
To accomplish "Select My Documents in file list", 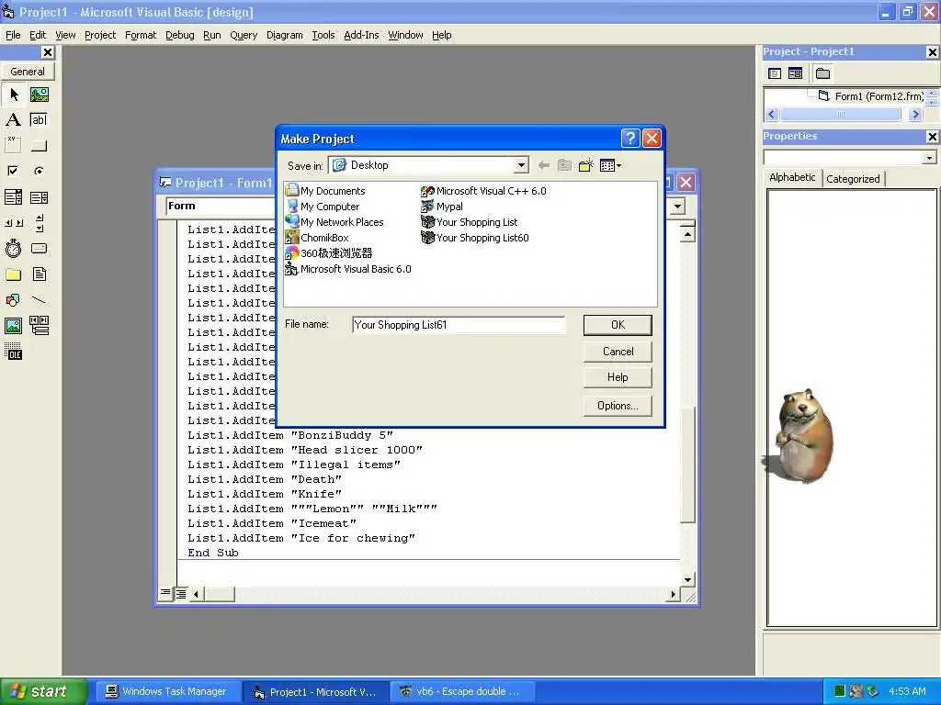I will (325, 191).
